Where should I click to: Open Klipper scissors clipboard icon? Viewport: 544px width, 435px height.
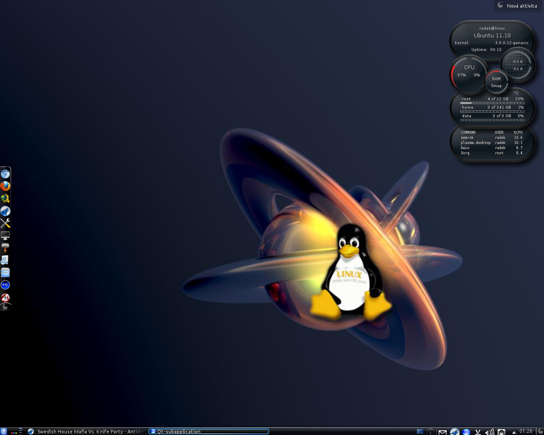coord(478,432)
